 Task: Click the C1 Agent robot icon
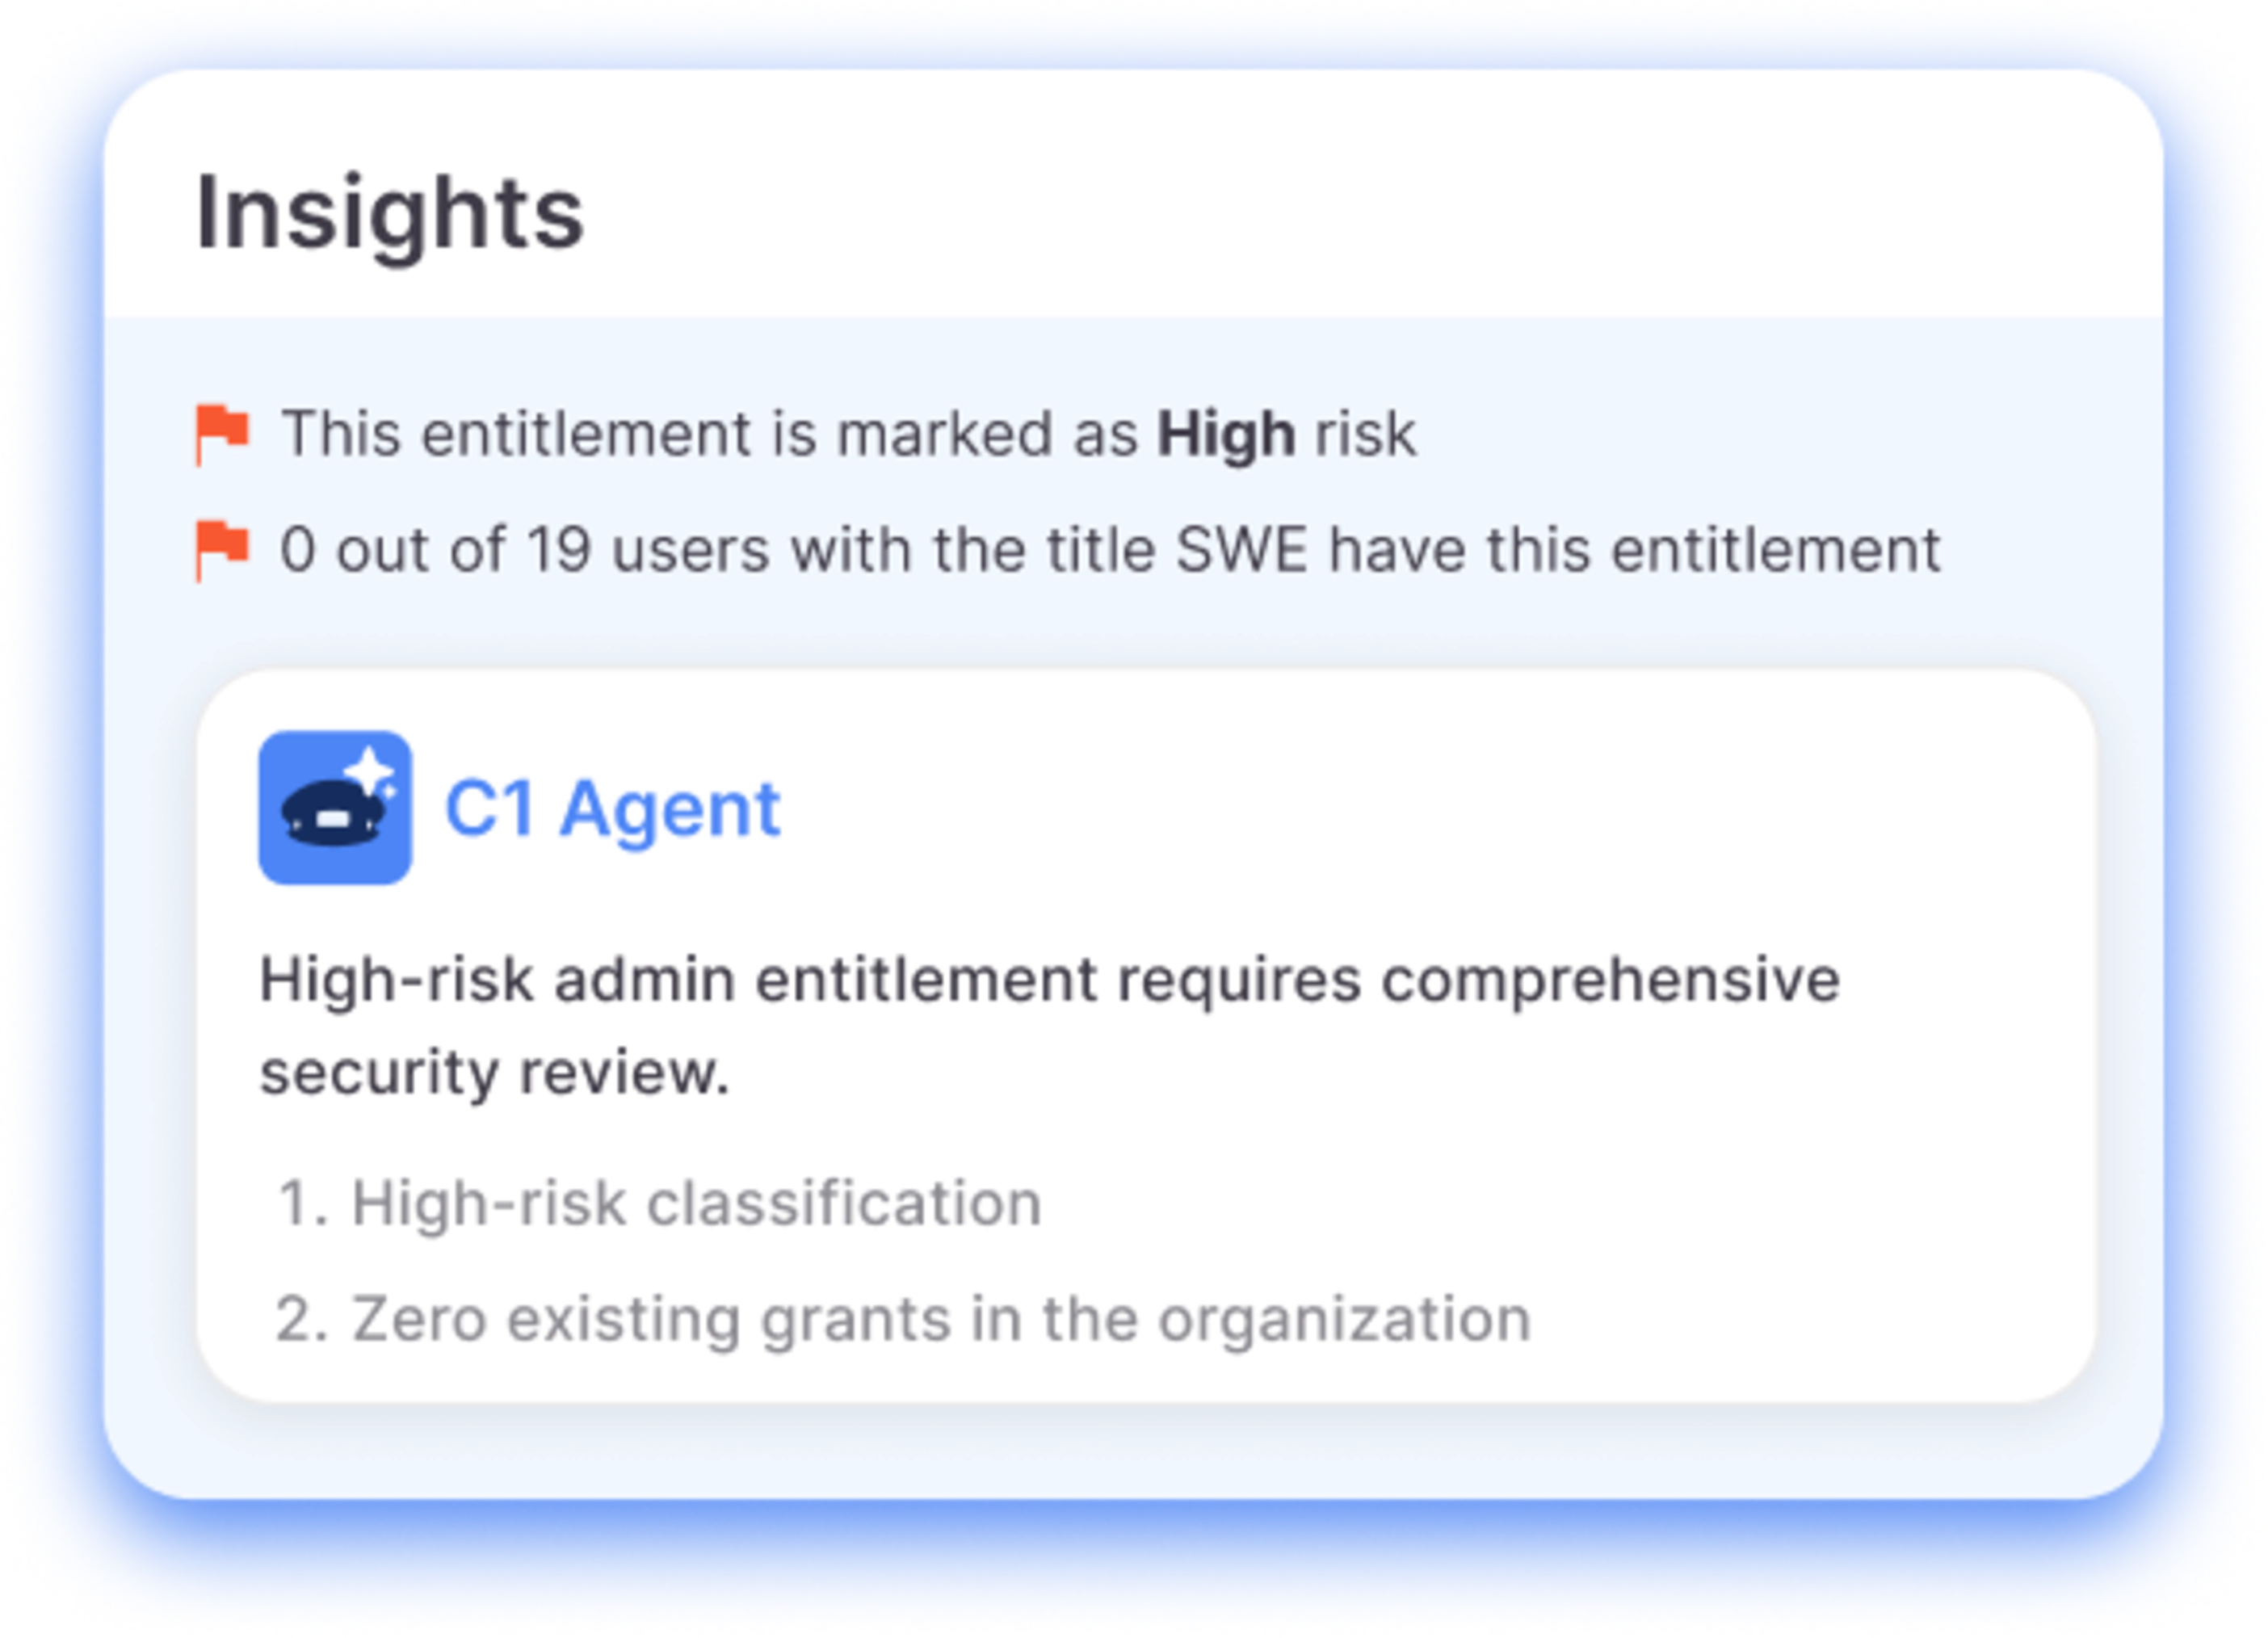point(333,807)
